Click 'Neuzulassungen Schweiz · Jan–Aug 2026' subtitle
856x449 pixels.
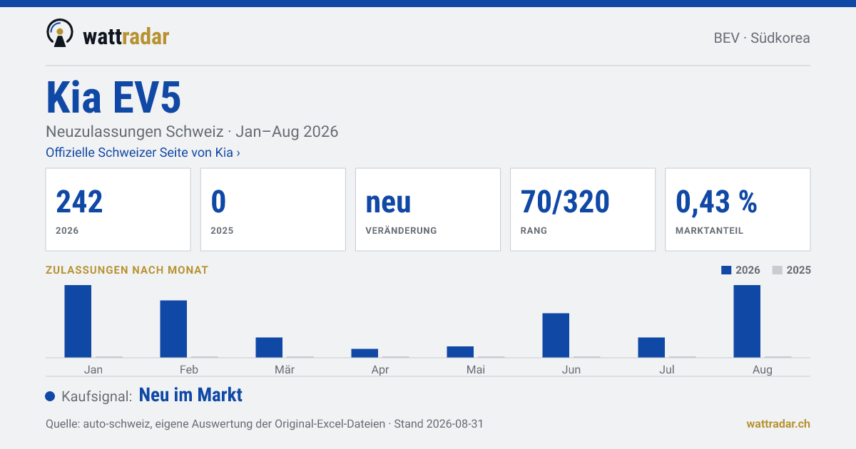click(x=192, y=132)
